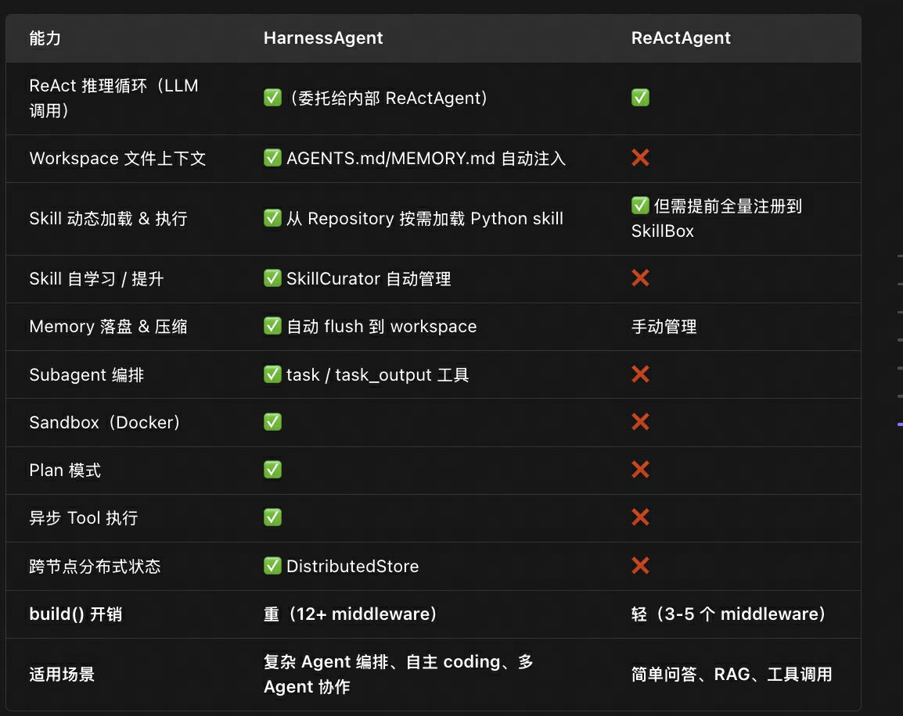This screenshot has width=903, height=716.
Task: Click the highlighted purple outline marker at right edge
Action: (x=900, y=424)
